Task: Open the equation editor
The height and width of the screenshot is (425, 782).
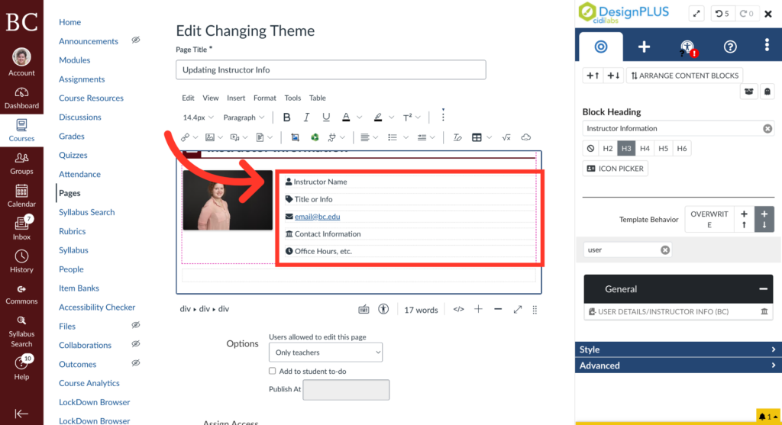Action: [x=506, y=137]
